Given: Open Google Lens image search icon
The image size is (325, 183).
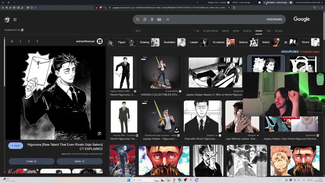Looking at the screenshot, I should (145, 19).
